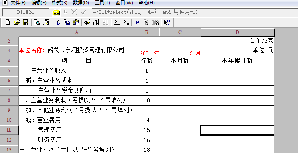Click the Paste clipboard icon
This screenshot has height=153, width=298.
click(76, 22)
